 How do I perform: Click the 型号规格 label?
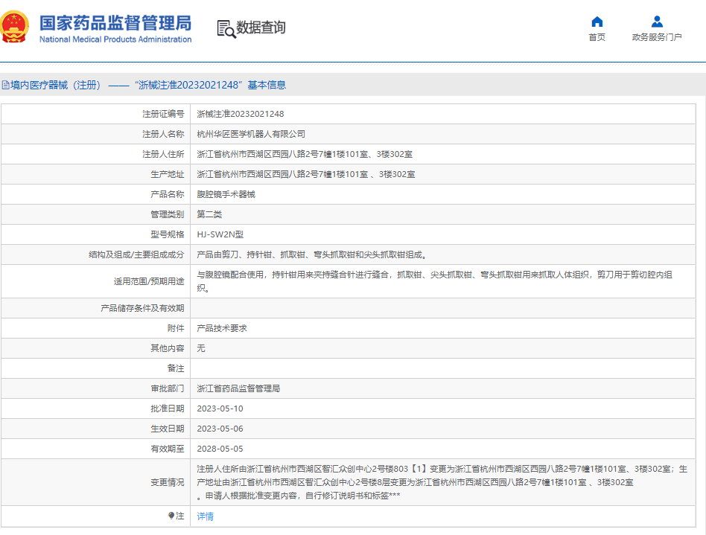(x=168, y=234)
